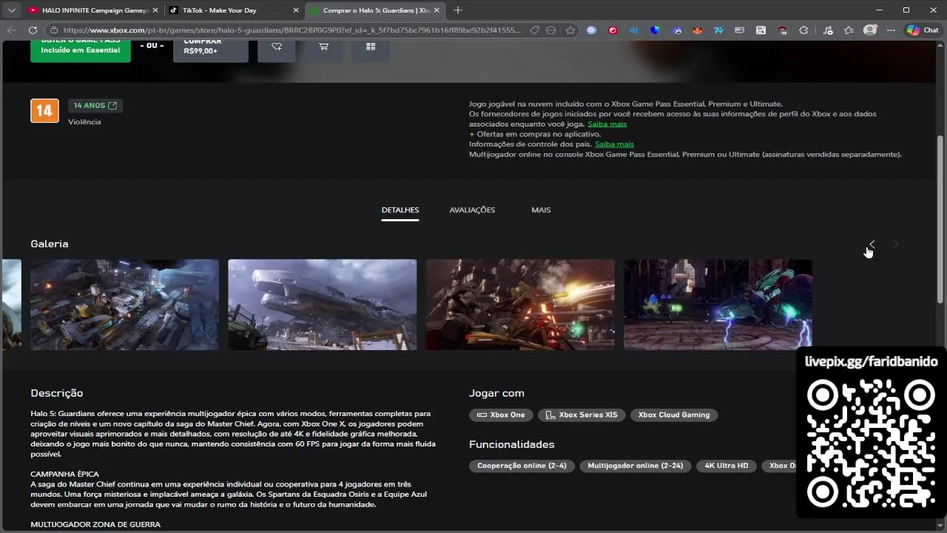Open the MAIS tab
Image resolution: width=947 pixels, height=533 pixels.
(x=541, y=210)
